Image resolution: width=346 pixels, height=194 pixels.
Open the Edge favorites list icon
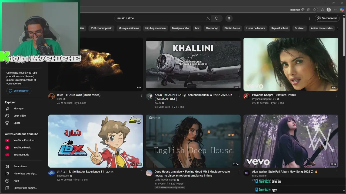[x=322, y=10]
